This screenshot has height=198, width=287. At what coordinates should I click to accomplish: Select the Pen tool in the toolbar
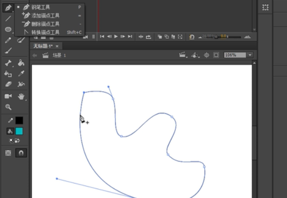click(8, 7)
